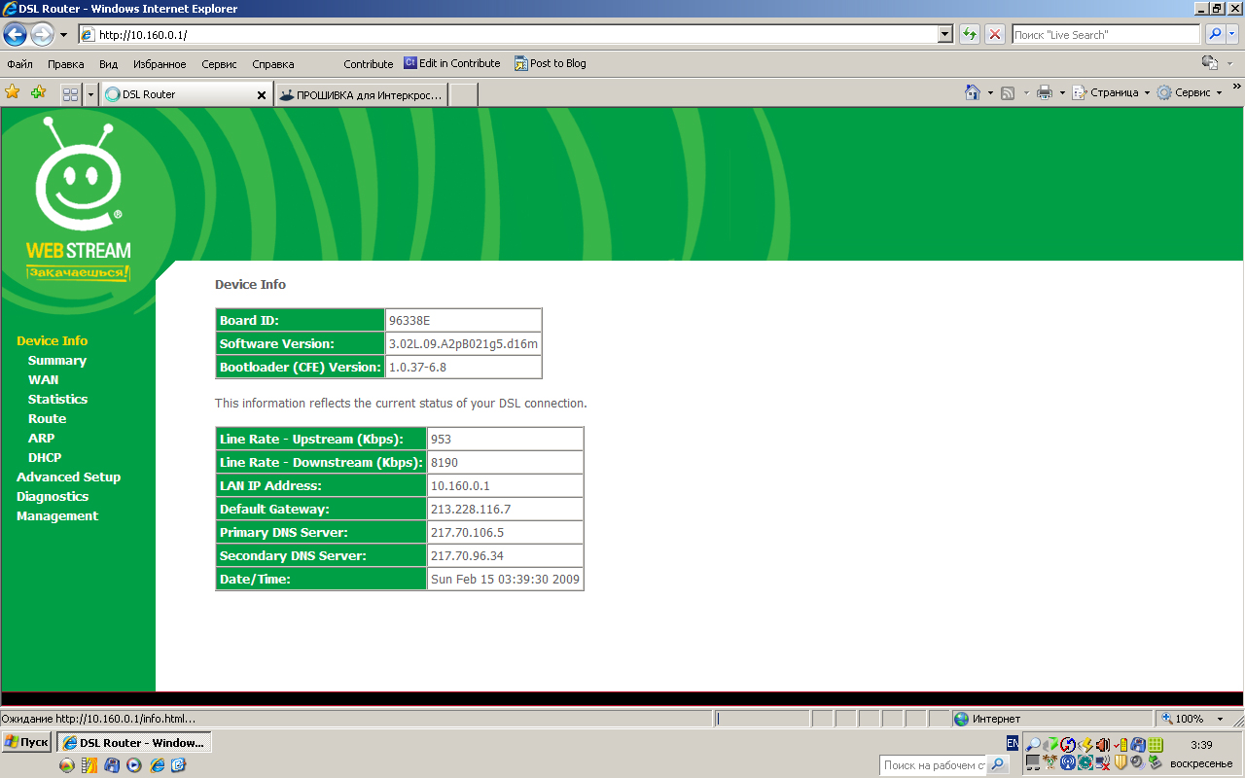This screenshot has width=1245, height=778.
Task: Click the New Tab blank button
Action: pyautogui.click(x=463, y=94)
